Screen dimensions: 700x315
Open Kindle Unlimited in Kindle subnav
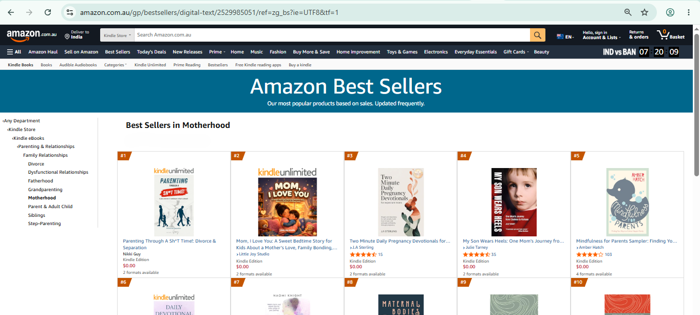coord(150,65)
